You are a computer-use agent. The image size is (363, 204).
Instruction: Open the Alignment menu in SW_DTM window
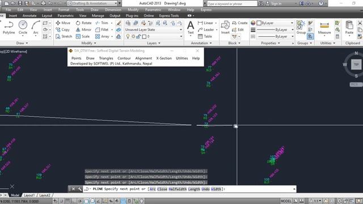(x=143, y=58)
